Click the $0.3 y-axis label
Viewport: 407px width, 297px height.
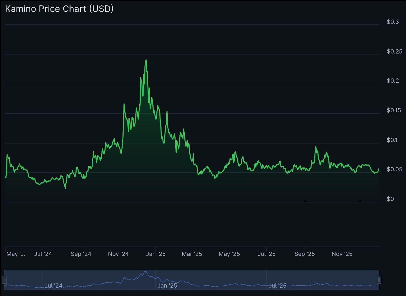(393, 22)
